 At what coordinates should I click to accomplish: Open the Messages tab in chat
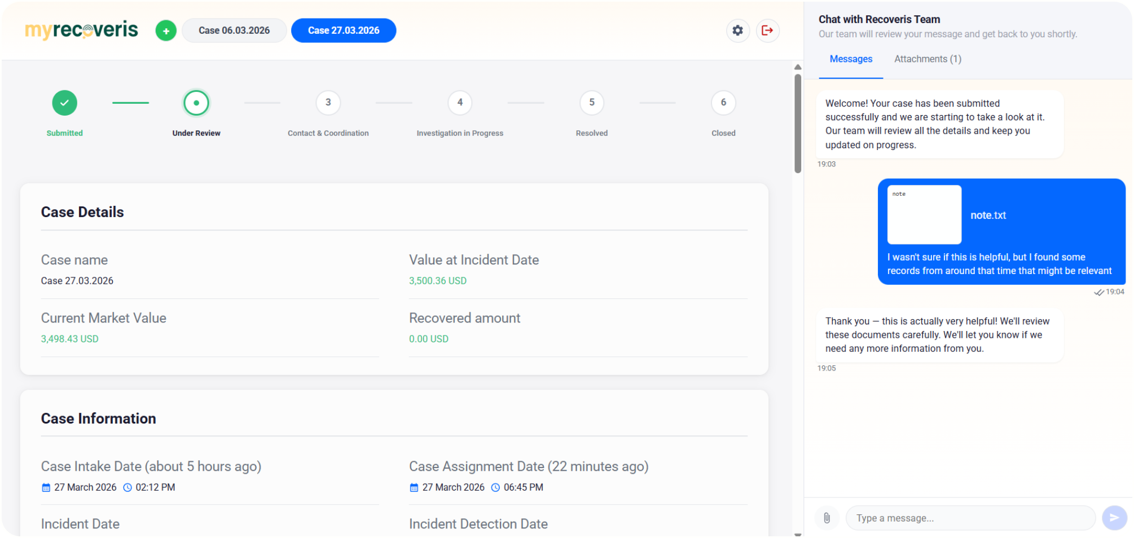click(851, 59)
